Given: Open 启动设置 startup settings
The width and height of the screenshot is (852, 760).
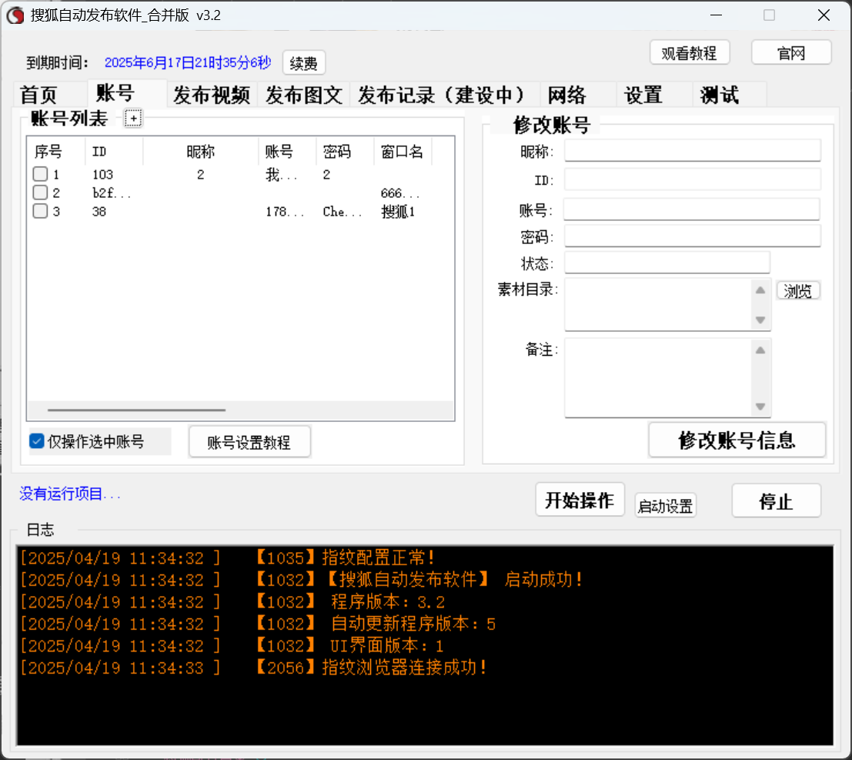Looking at the screenshot, I should point(666,506).
